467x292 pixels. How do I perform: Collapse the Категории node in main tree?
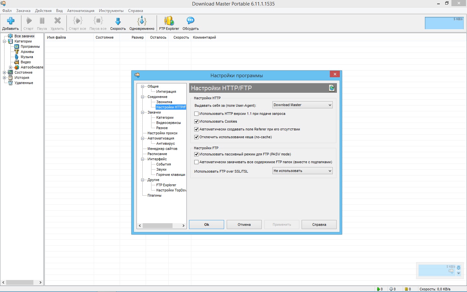pyautogui.click(x=4, y=41)
